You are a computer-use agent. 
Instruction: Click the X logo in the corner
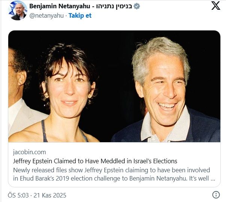(215, 6)
